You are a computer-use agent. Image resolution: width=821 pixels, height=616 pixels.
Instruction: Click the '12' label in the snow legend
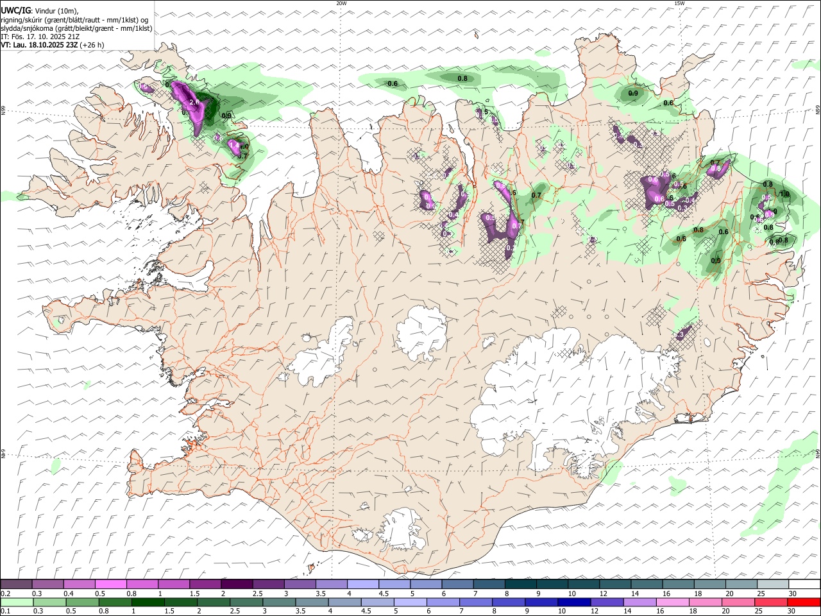click(x=604, y=594)
